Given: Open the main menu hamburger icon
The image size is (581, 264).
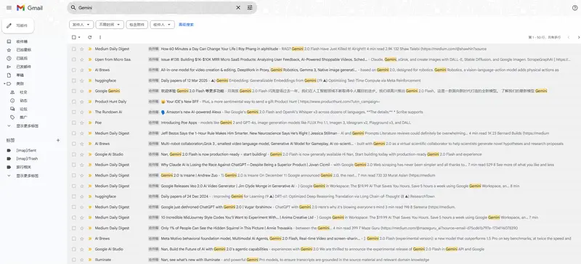Looking at the screenshot, I should tap(9, 8).
